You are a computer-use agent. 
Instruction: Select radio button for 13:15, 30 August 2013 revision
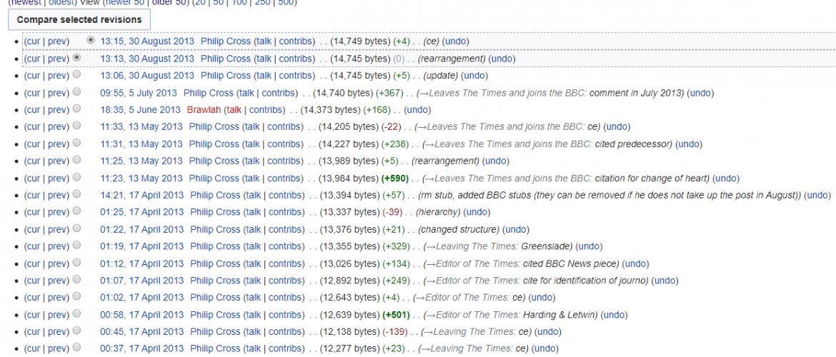click(91, 41)
